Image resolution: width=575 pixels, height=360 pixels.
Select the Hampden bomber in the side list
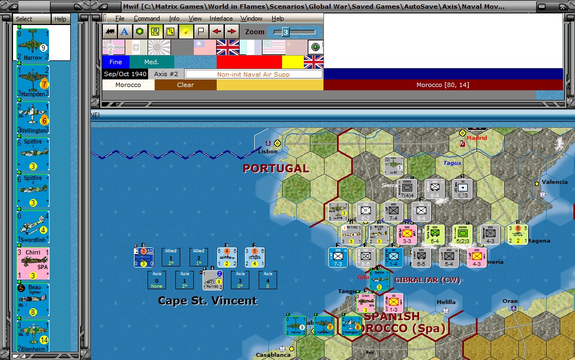point(33,82)
